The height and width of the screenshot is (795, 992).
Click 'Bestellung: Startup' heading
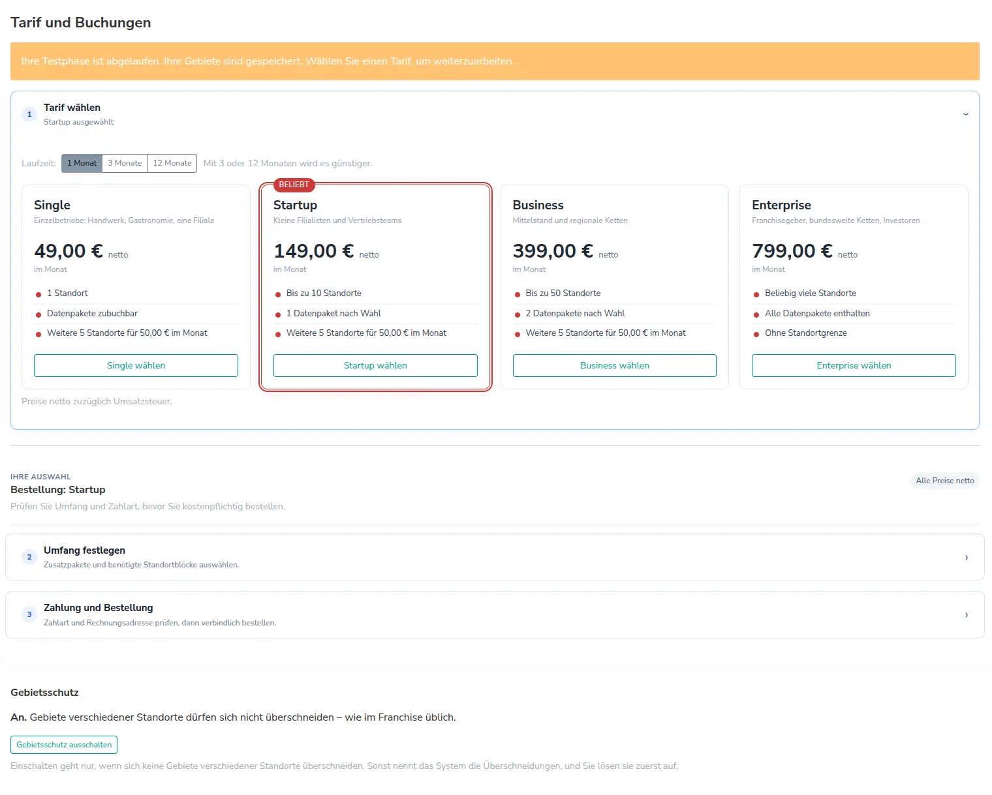(57, 490)
